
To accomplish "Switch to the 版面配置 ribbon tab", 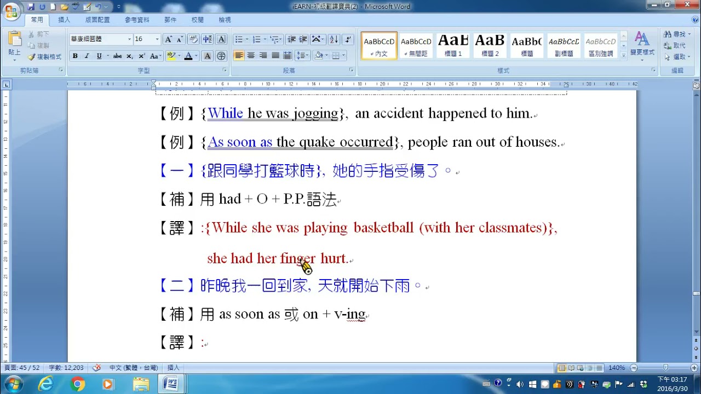I will [x=97, y=20].
